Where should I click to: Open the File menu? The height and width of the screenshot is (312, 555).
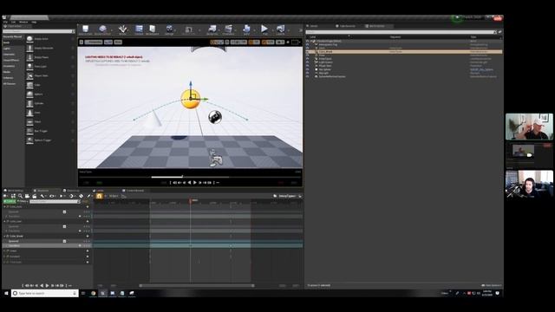coord(5,22)
